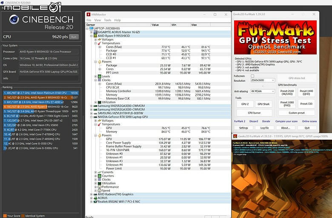Click the GPU card icon beside NVIDIA GeForce RTX 5090
This screenshot has width=332, height=218.
pyautogui.click(x=95, y=117)
